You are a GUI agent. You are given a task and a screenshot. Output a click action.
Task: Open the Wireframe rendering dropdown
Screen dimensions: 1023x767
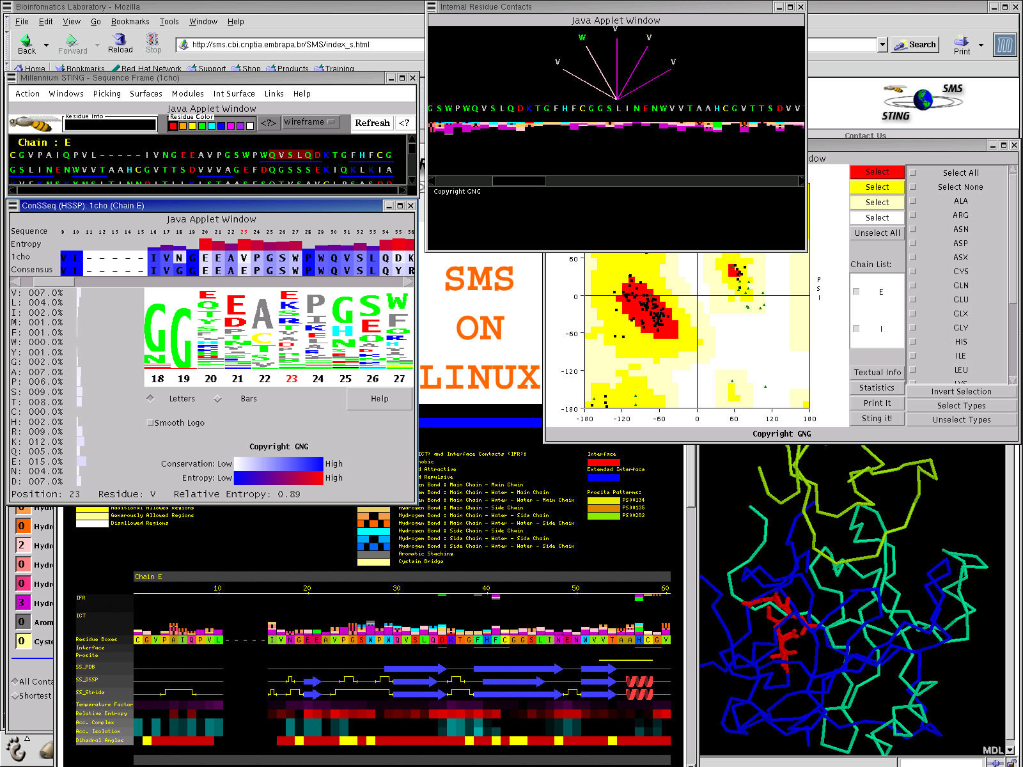(310, 122)
